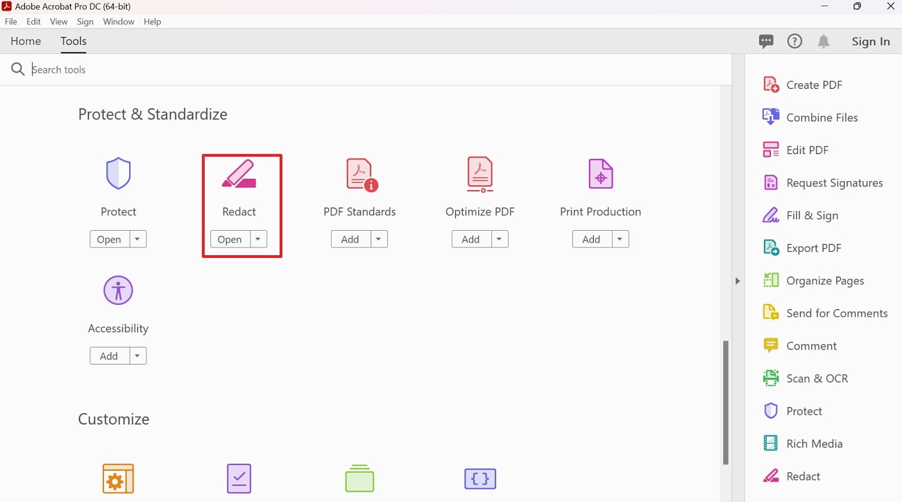Open the File menu

[x=11, y=21]
